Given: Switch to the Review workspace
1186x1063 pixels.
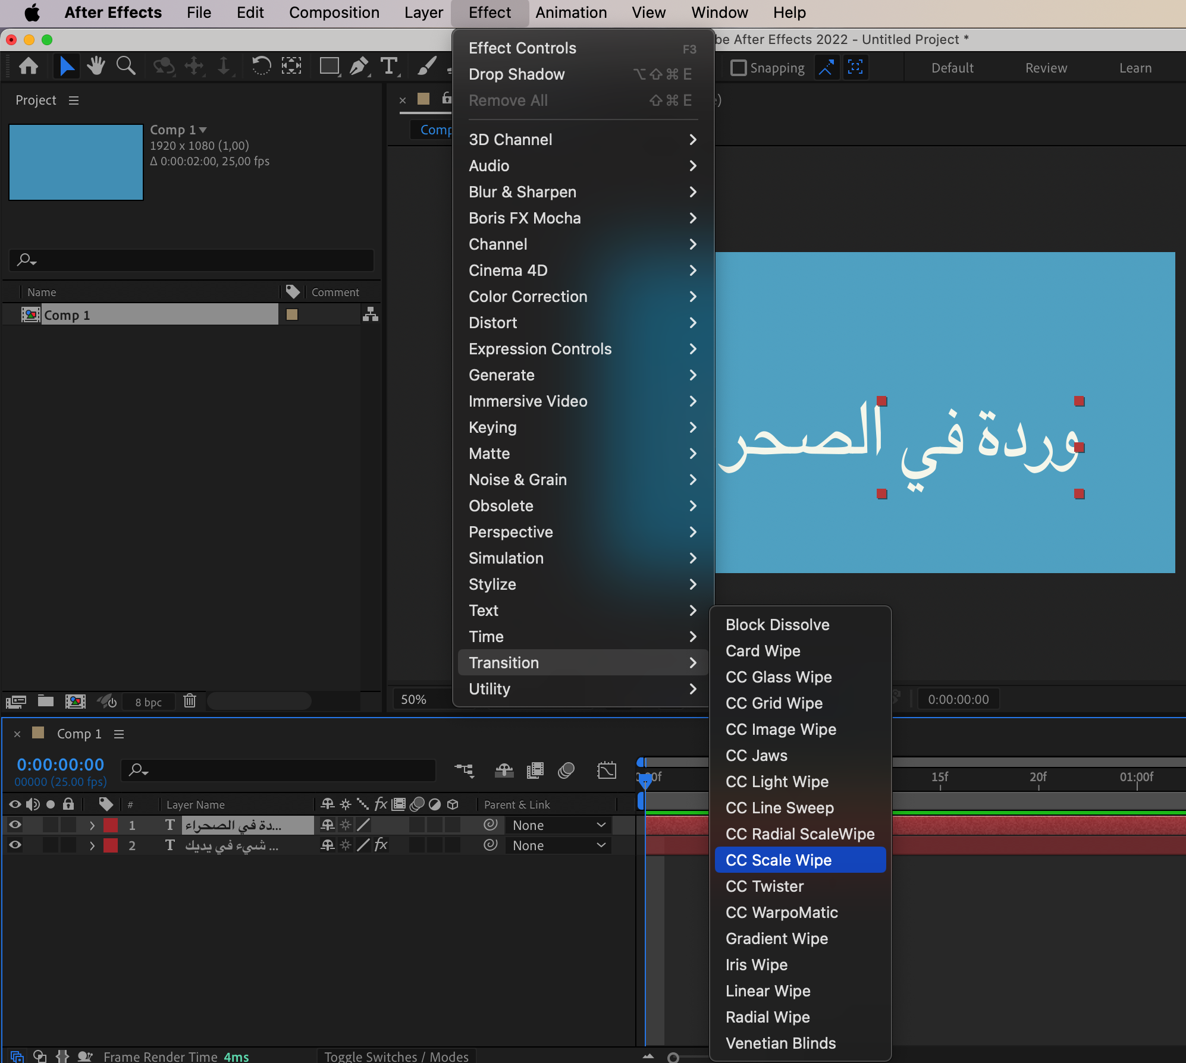Looking at the screenshot, I should point(1046,68).
